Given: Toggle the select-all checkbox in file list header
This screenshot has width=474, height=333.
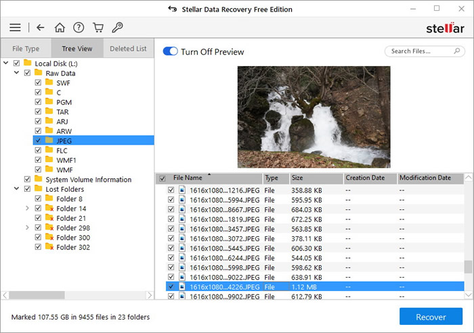Looking at the screenshot, I should pos(162,178).
